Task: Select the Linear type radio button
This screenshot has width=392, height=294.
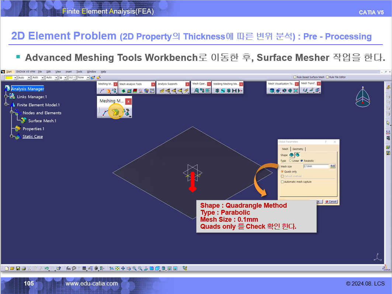Action: [x=290, y=161]
